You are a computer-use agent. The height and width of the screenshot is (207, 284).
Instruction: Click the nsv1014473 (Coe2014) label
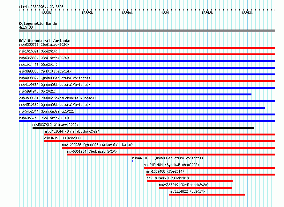click(38, 65)
